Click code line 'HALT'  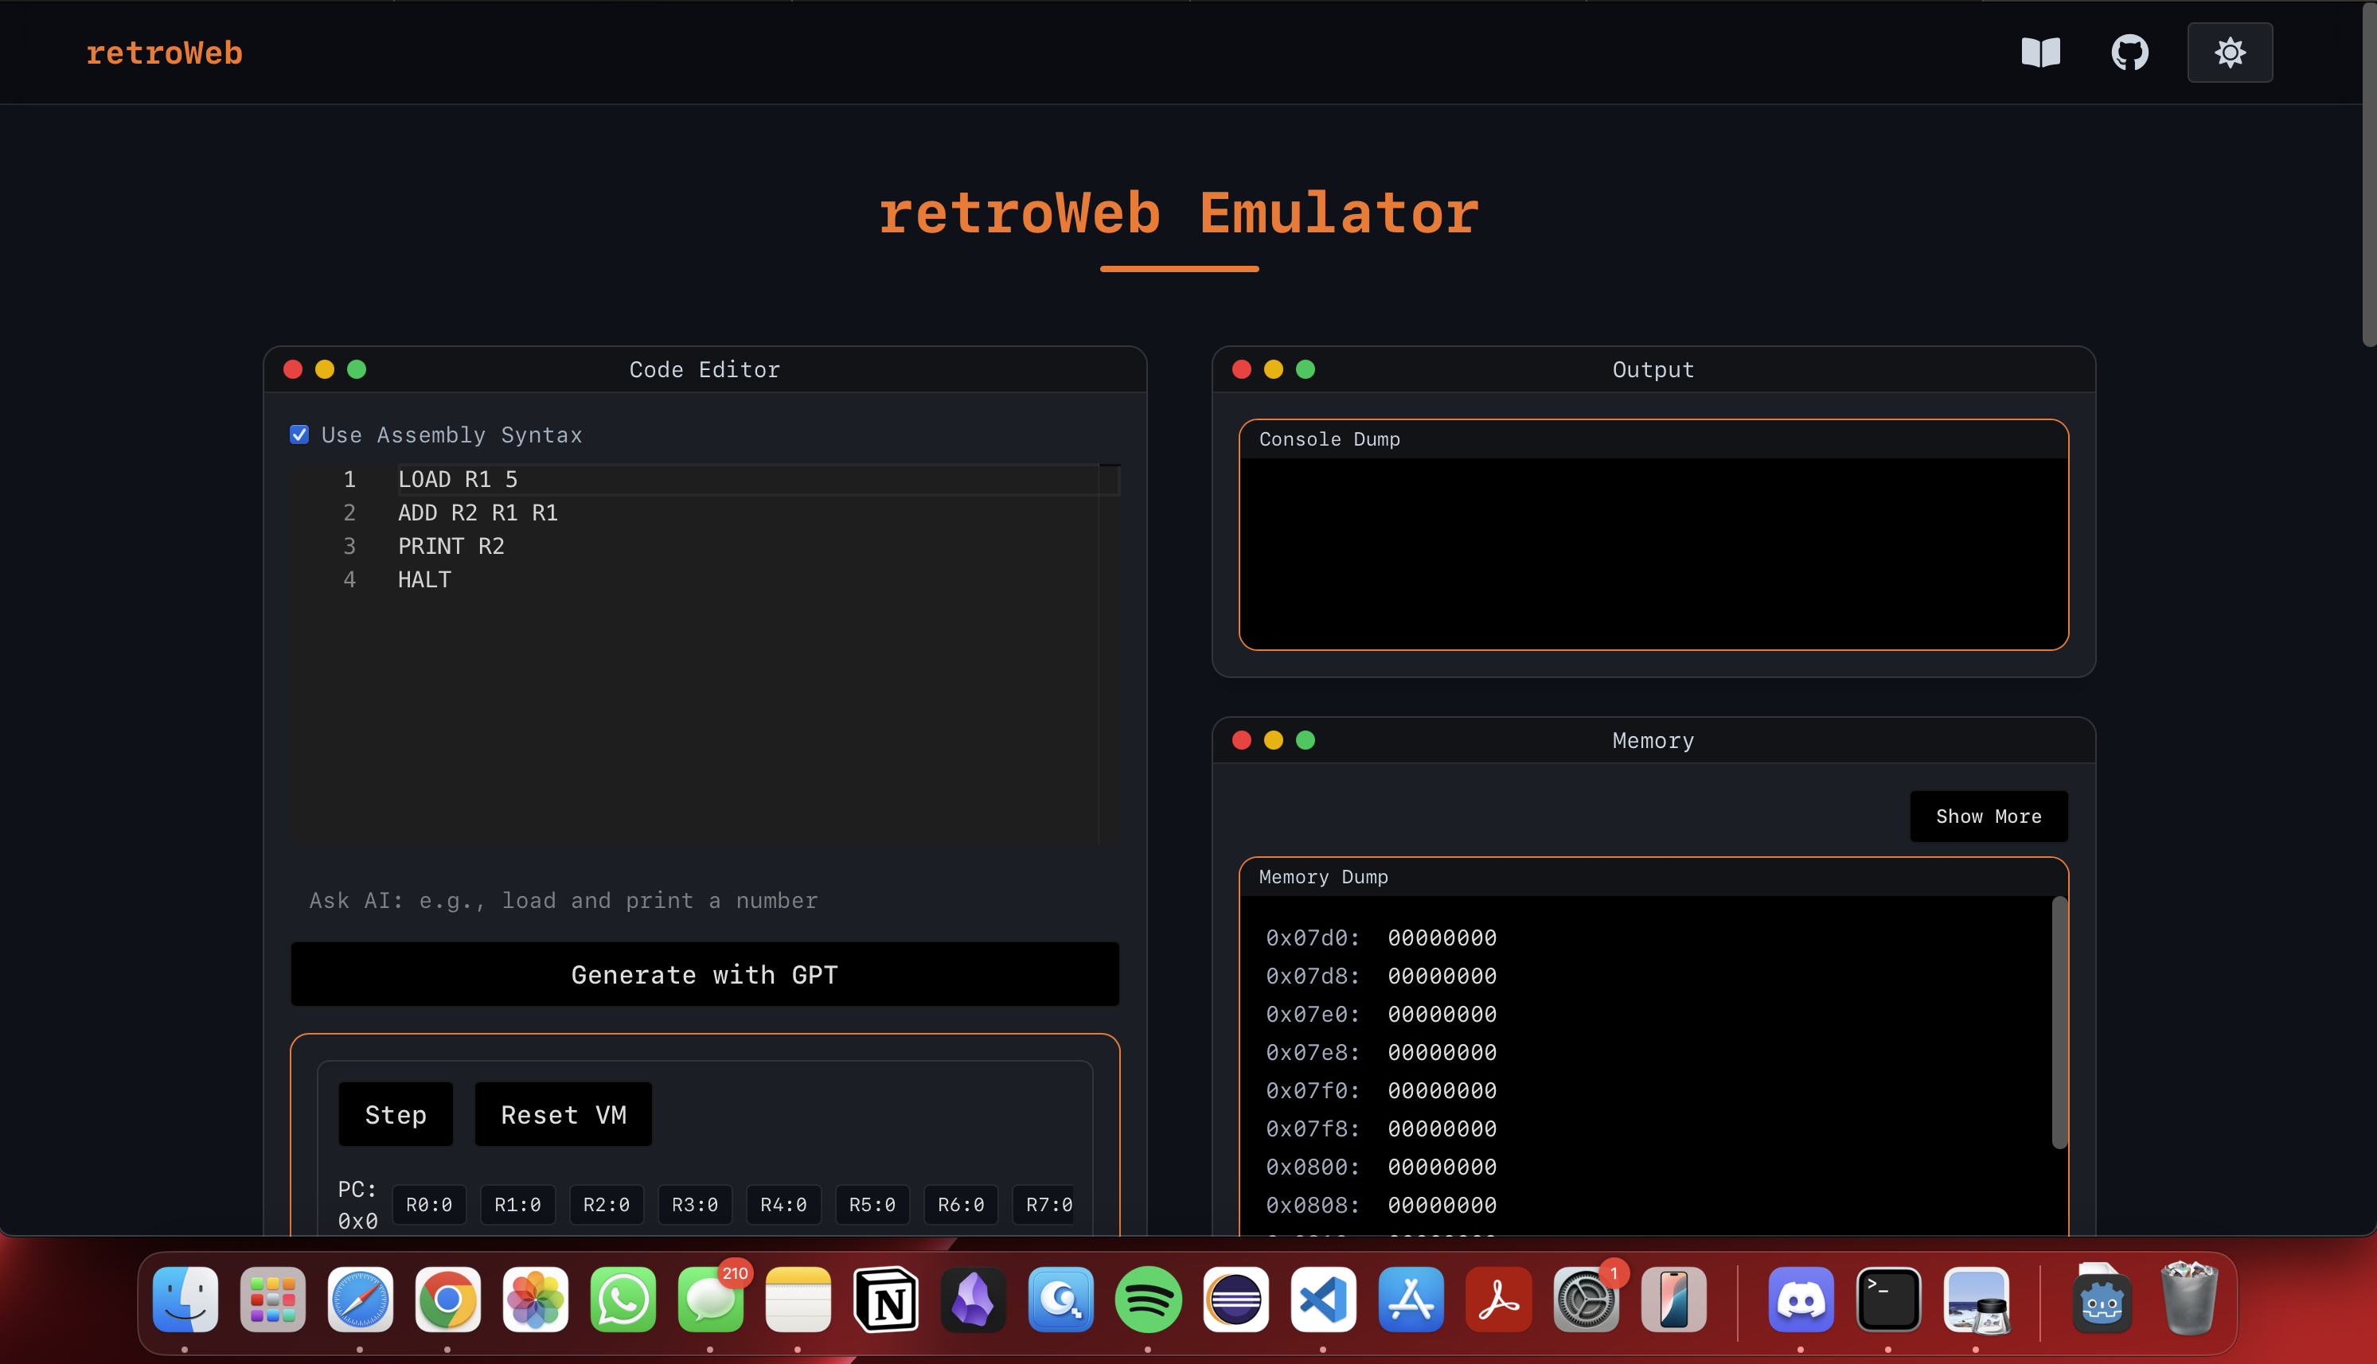[424, 580]
